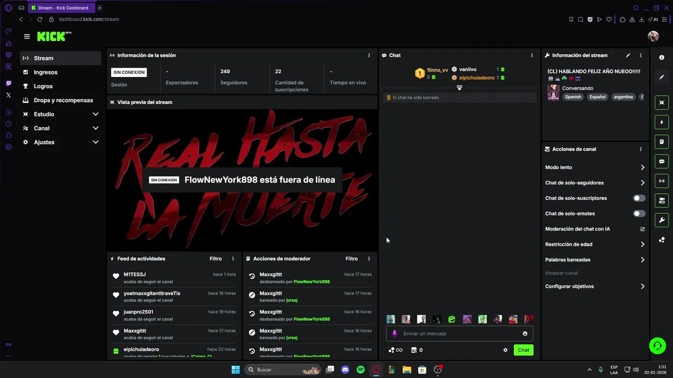673x378 pixels.
Task: Open Feed de actividades options menu
Action: coord(233,259)
